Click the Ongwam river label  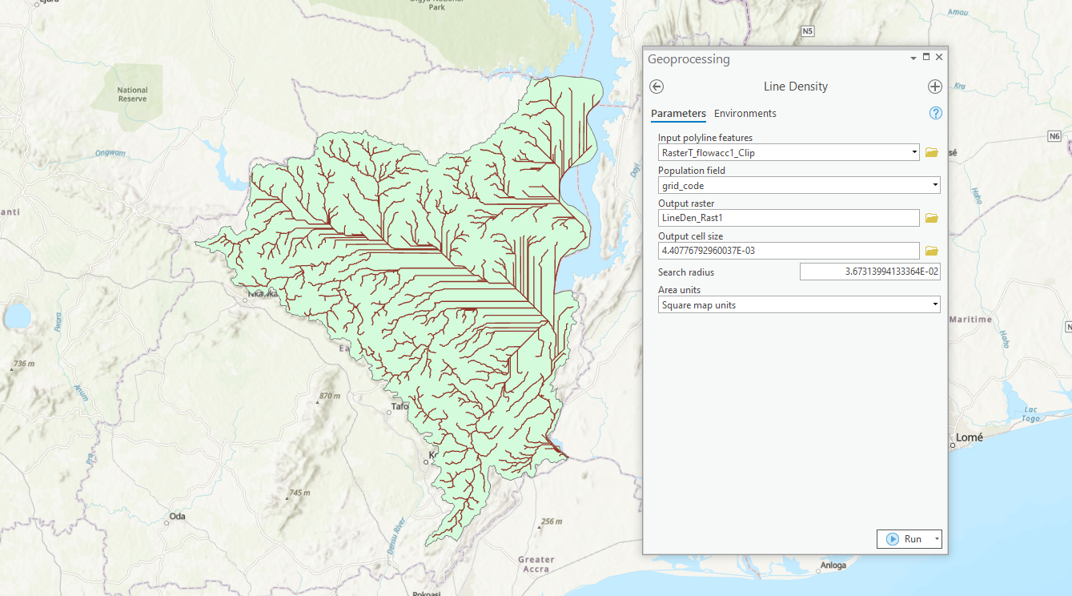110,153
